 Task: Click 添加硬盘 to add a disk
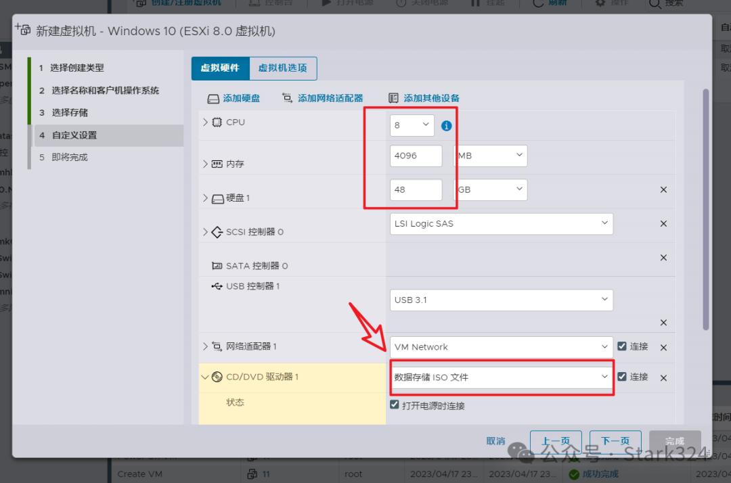234,98
